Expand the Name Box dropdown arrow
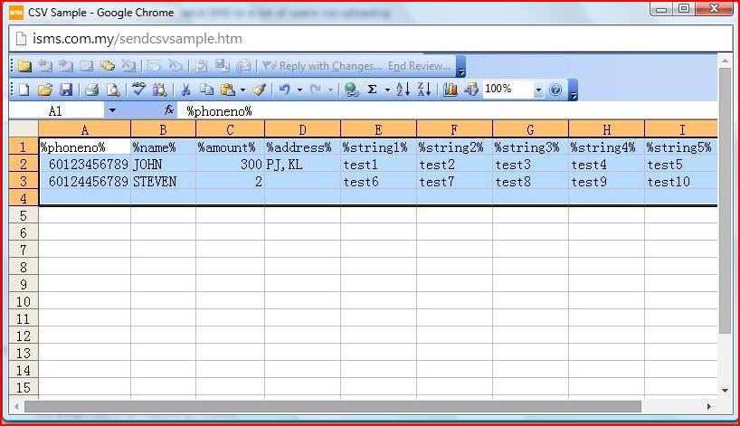 pyautogui.click(x=112, y=110)
